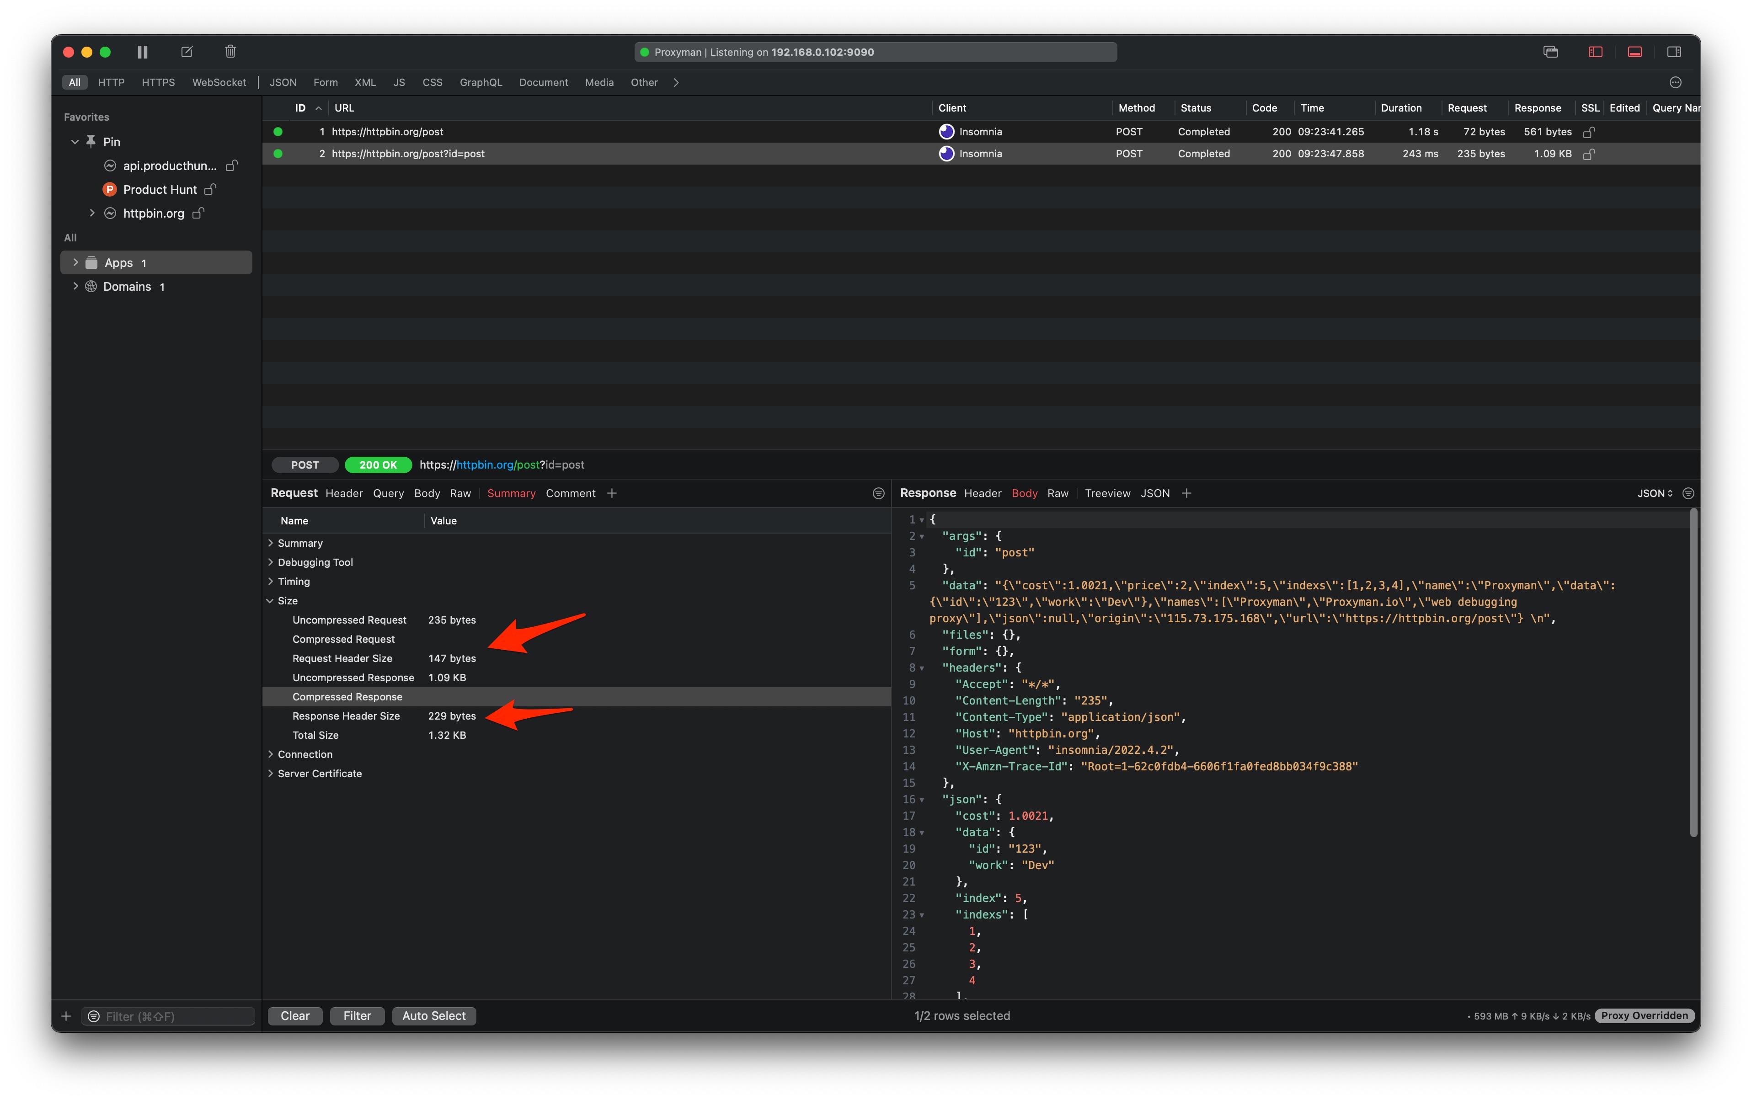Toggle the bottom panel layout icon

pos(1634,52)
